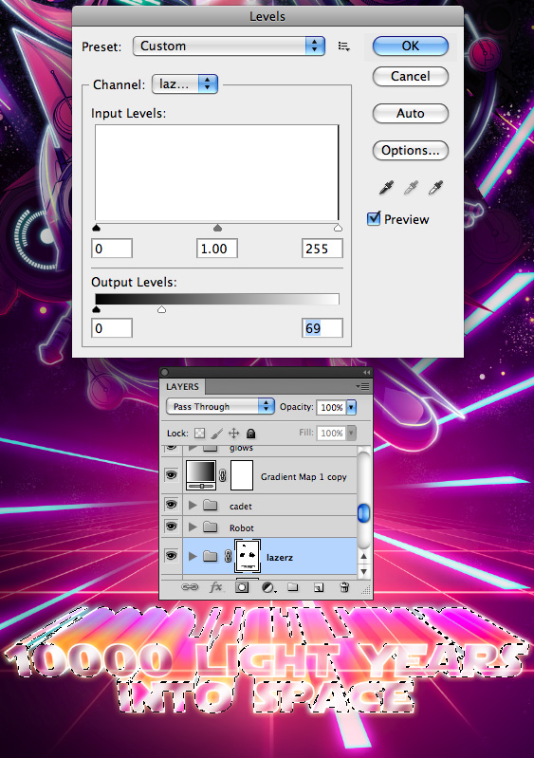Expand the cadet group triangle
534x758 pixels.
point(193,505)
